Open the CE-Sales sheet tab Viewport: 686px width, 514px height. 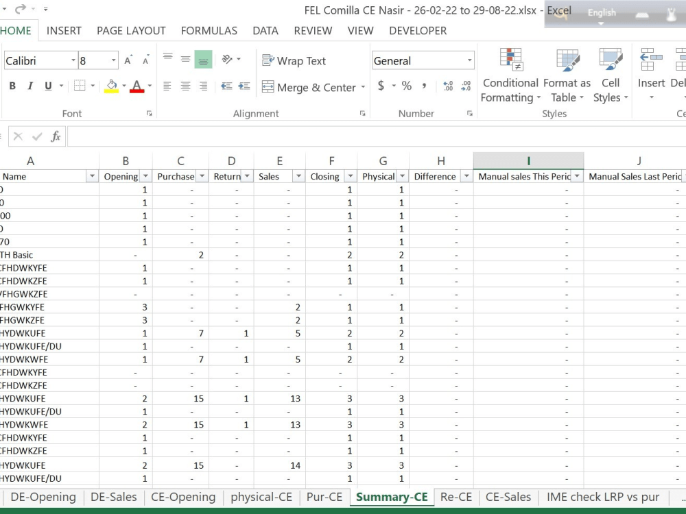click(508, 497)
